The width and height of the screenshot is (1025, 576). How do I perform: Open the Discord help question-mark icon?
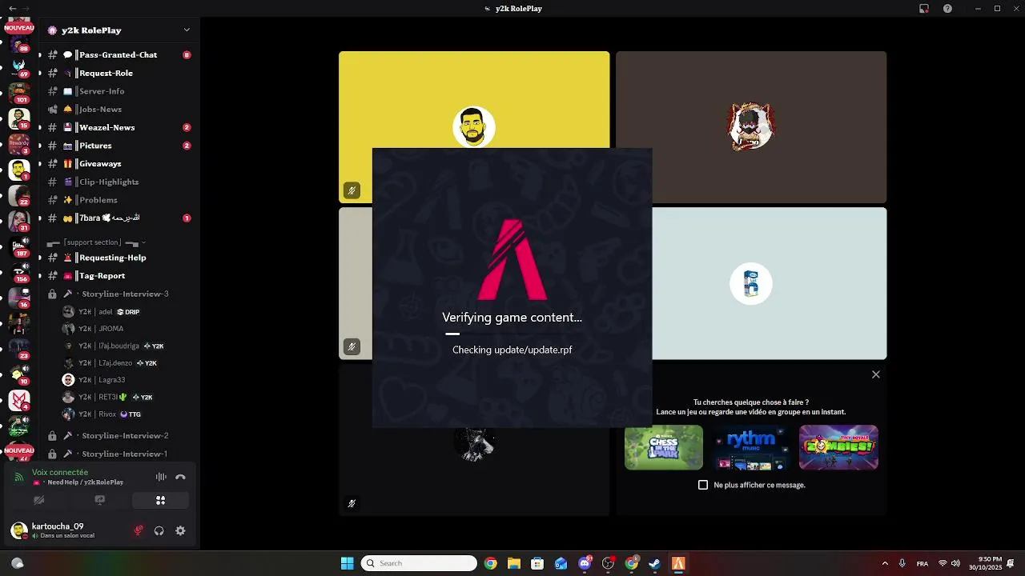948,9
